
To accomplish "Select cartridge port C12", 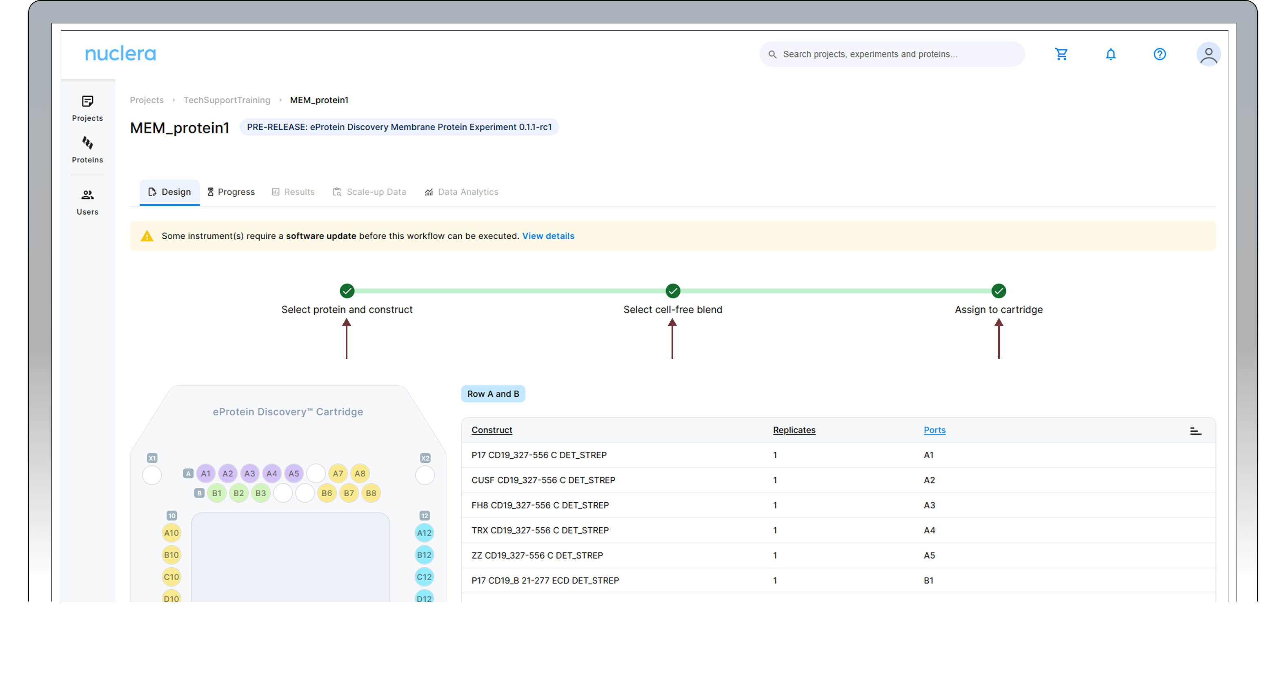I will click(424, 577).
